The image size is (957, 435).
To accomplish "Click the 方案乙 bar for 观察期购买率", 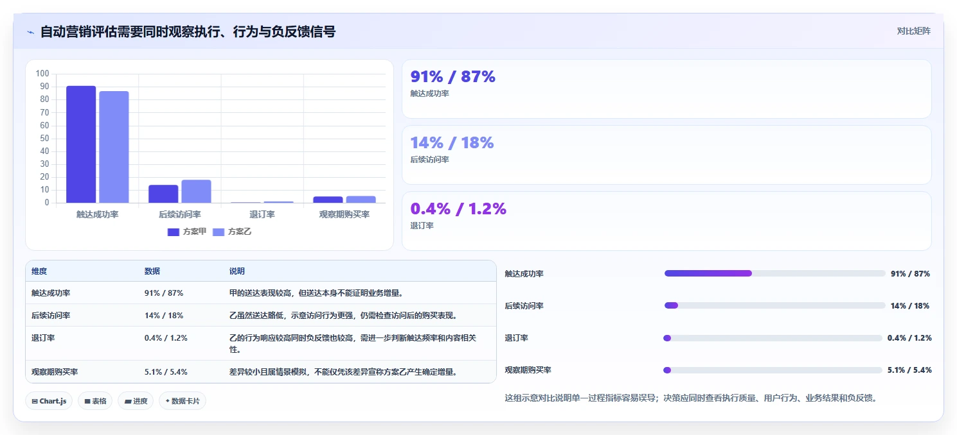I will tap(361, 200).
